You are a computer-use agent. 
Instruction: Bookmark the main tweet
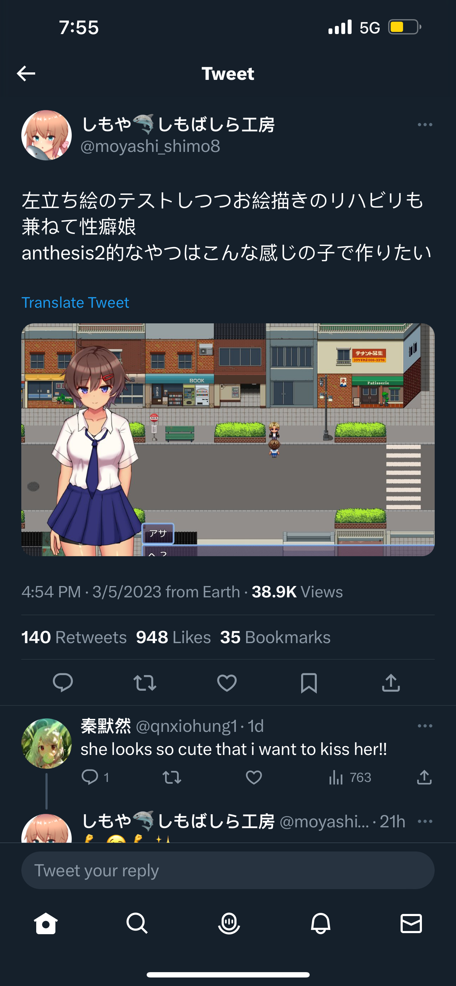[x=309, y=683]
